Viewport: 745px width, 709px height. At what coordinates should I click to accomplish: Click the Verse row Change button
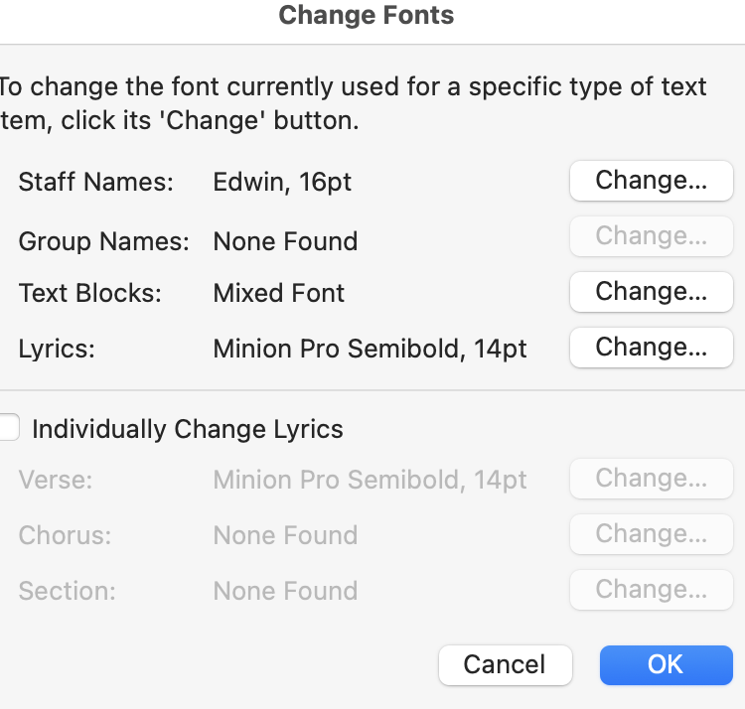(651, 479)
